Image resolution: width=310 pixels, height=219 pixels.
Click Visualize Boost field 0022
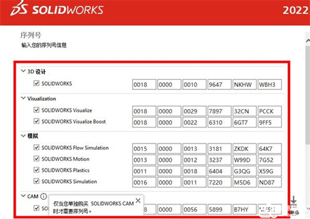tap(194, 123)
